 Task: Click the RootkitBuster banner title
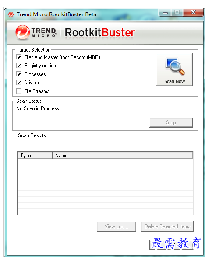[x=100, y=32]
